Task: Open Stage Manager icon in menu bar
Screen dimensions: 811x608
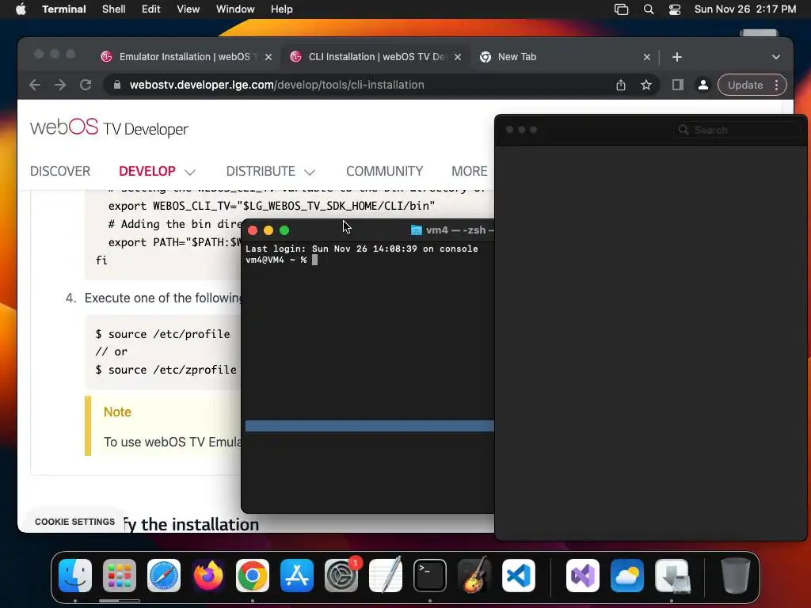Action: point(621,9)
